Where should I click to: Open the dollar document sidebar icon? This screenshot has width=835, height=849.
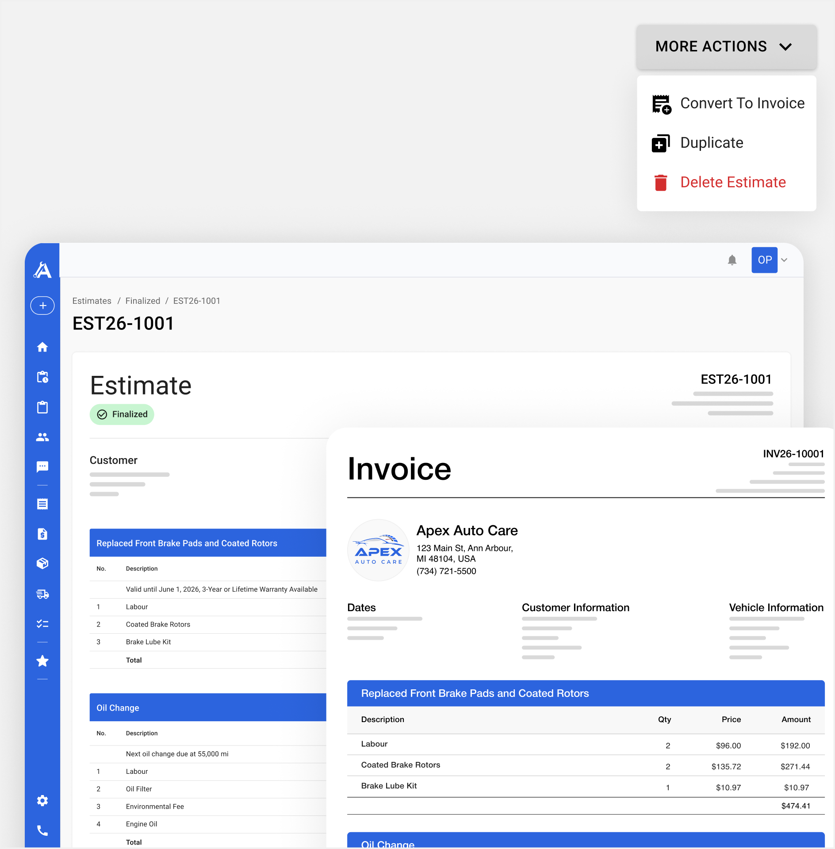tap(42, 534)
